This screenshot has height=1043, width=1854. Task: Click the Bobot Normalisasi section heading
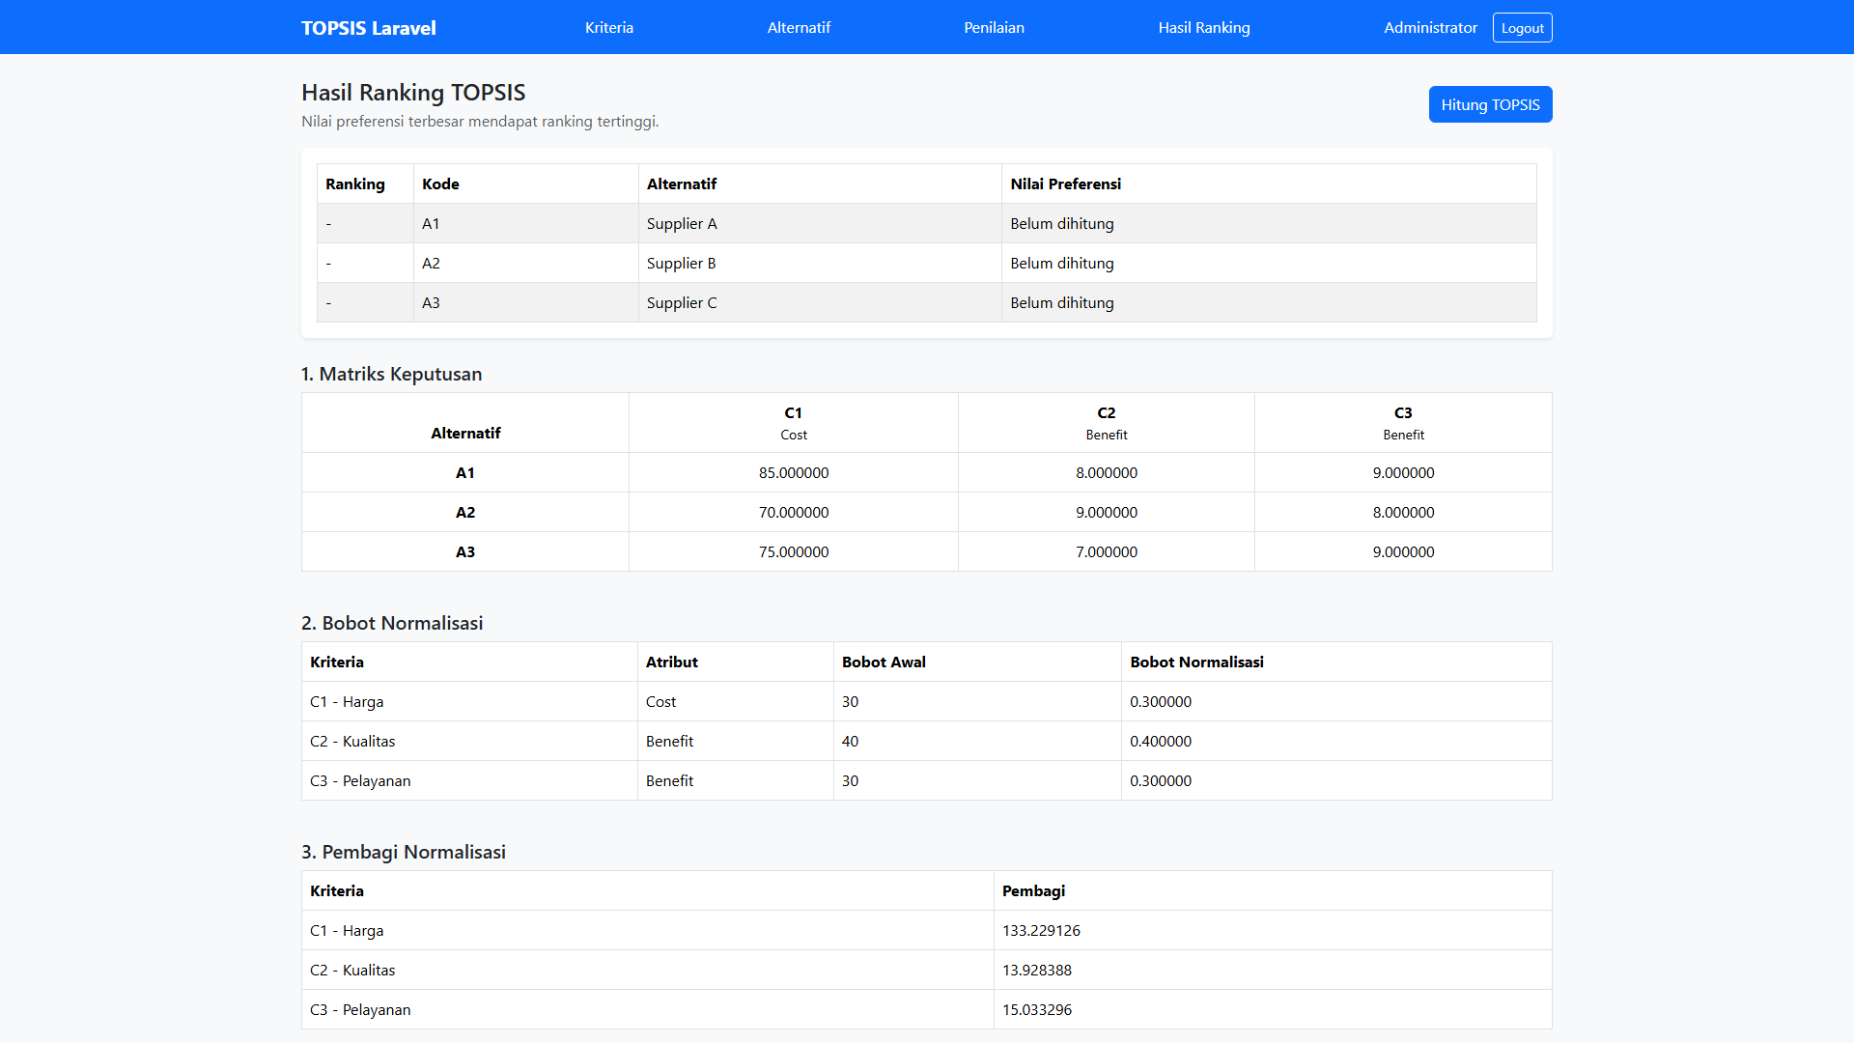[392, 623]
